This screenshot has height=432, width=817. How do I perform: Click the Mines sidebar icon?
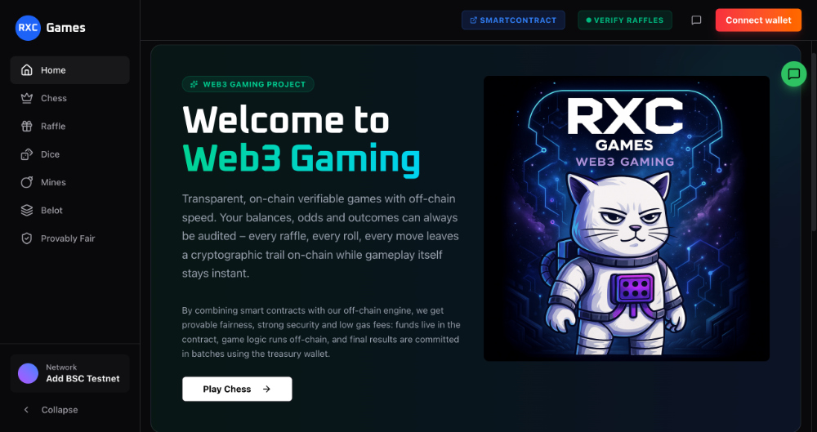point(27,182)
